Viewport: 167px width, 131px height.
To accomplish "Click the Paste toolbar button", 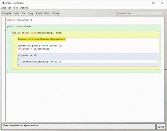I will pos(39,13).
